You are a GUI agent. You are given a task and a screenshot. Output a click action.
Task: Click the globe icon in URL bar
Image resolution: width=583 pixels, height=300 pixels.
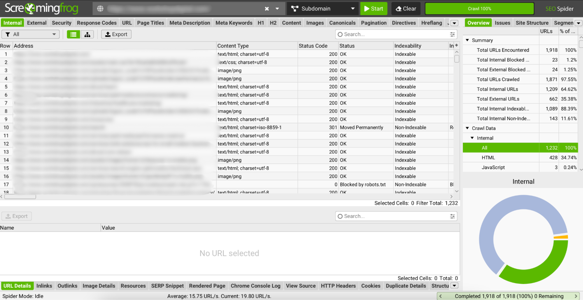100,9
